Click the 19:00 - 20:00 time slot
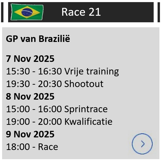161x161 pixels. tap(34, 122)
